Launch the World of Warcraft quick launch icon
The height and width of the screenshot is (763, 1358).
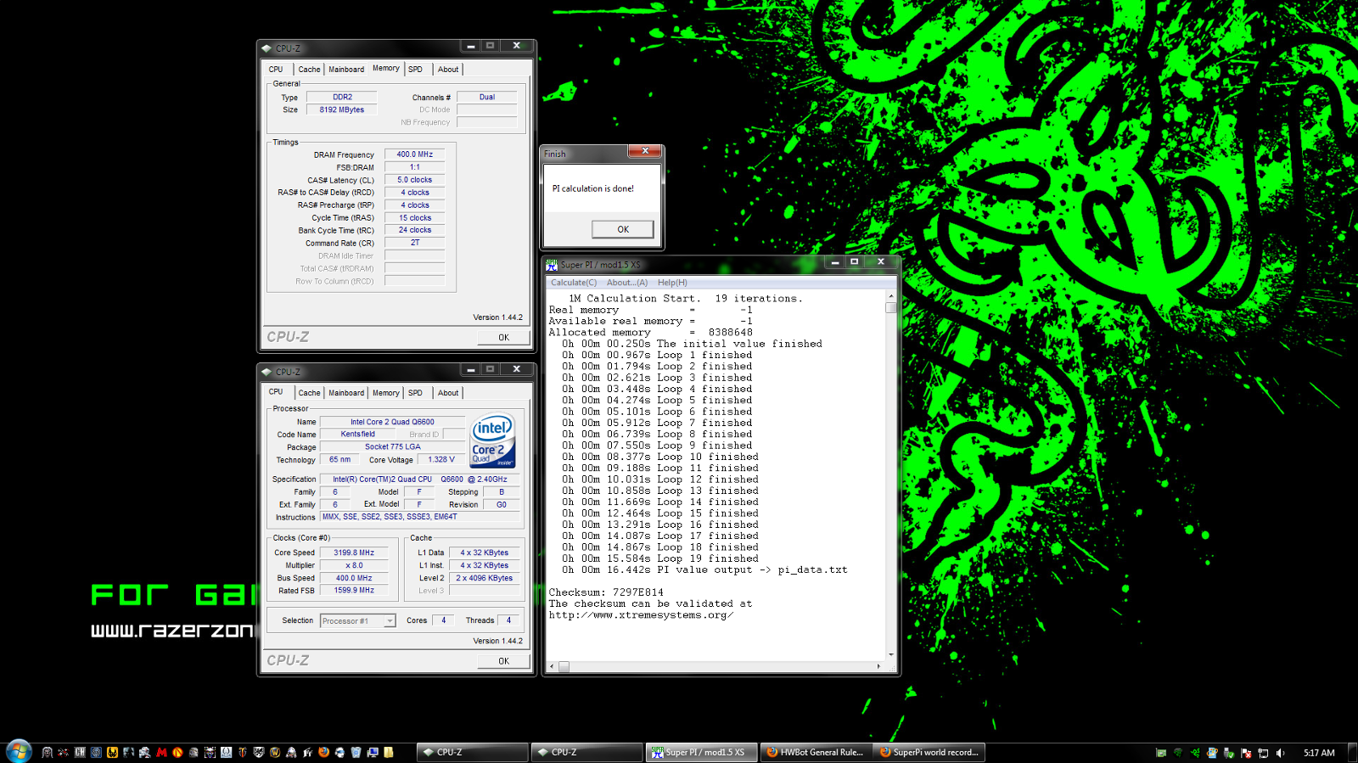pos(275,752)
